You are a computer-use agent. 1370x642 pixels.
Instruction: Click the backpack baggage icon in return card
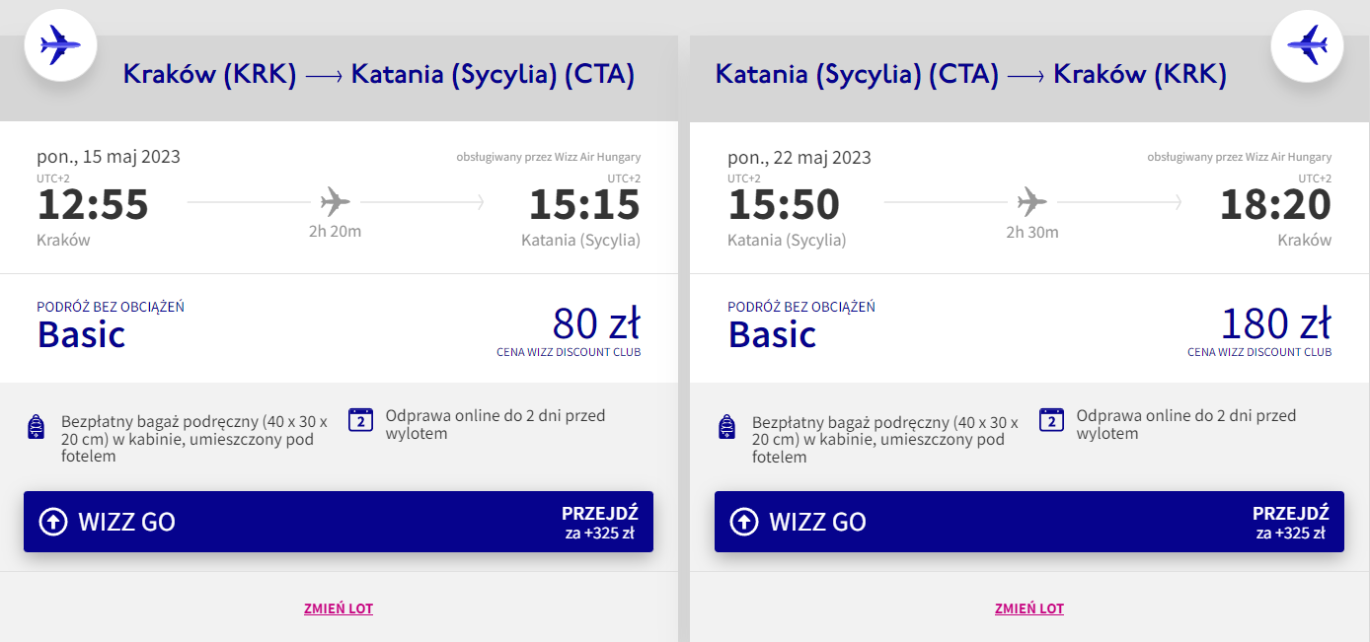tap(727, 427)
